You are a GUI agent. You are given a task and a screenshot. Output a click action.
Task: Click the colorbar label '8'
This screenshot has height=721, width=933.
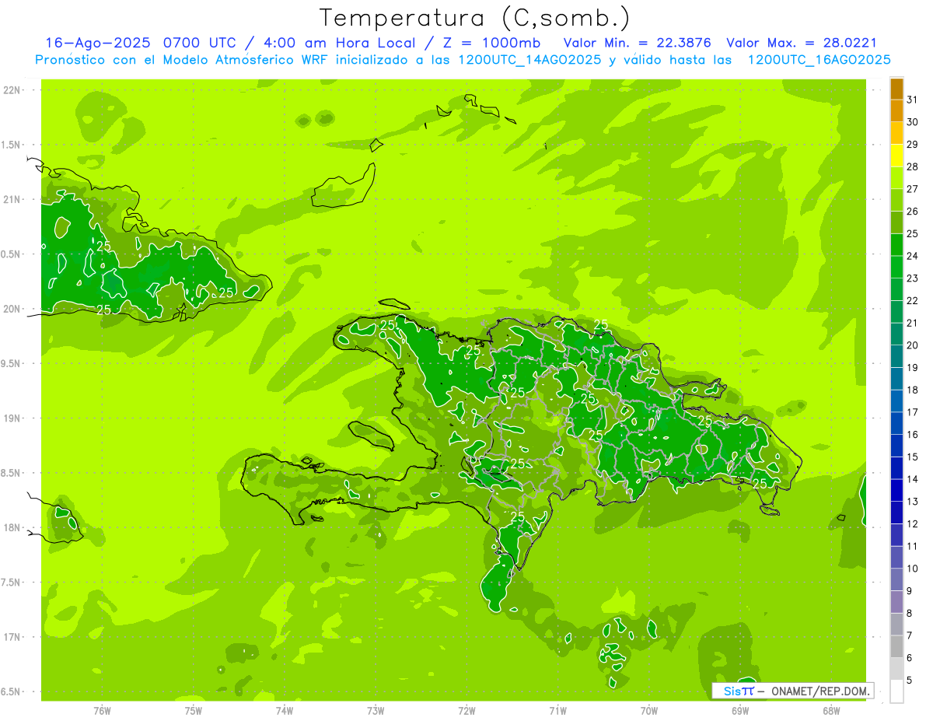point(910,614)
